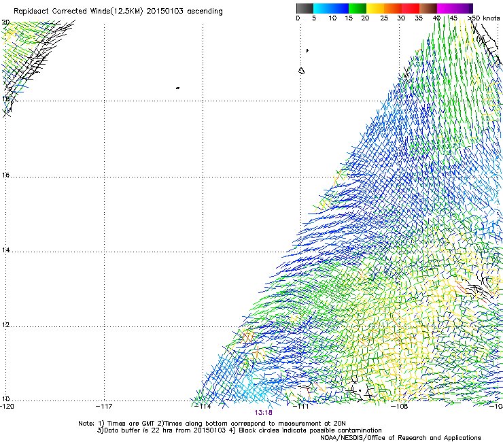This screenshot has height=442, width=503.
Task: Click longitude axis label '-111'
Action: (x=301, y=407)
